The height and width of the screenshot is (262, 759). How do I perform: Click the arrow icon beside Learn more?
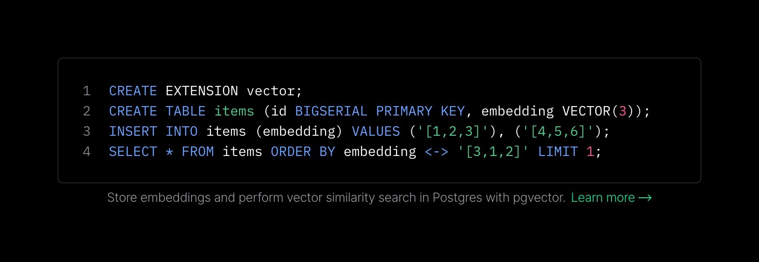645,198
